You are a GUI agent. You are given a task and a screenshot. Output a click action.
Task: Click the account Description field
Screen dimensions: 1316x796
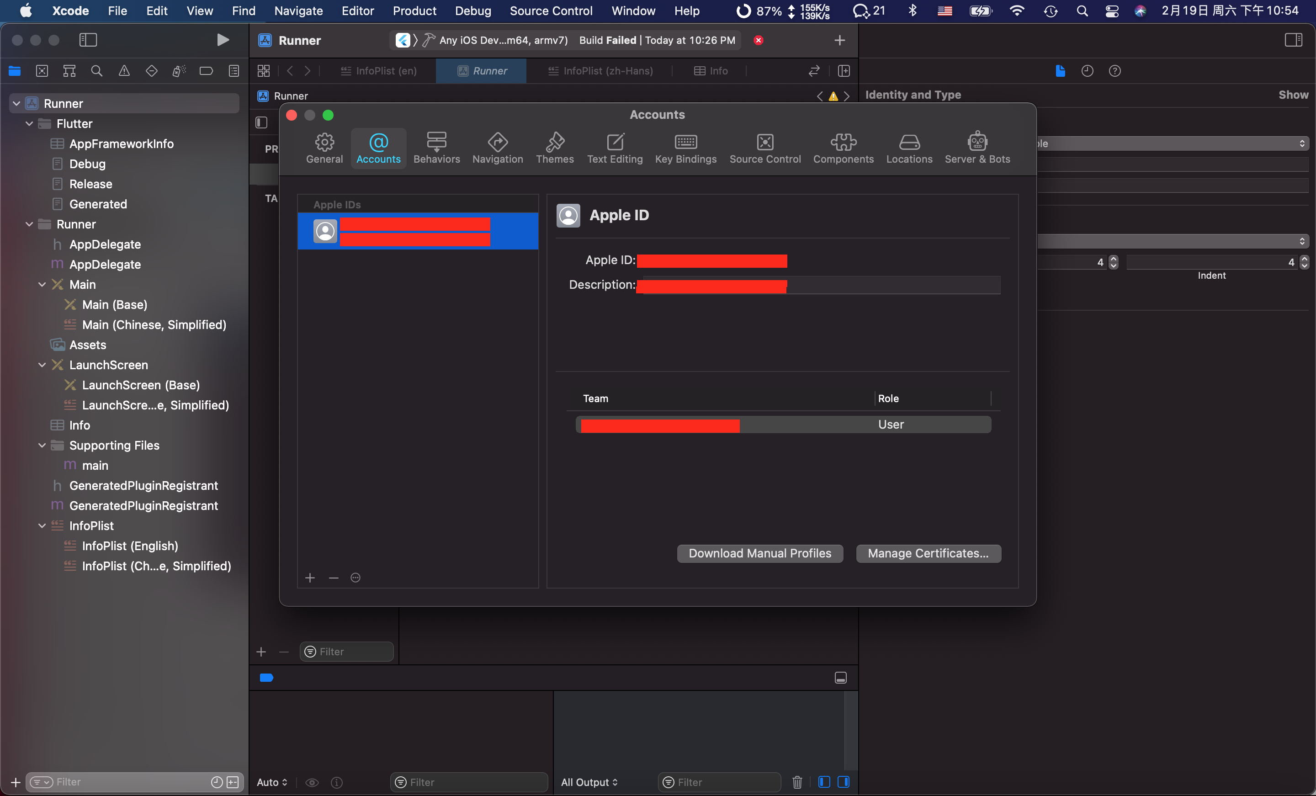pos(818,285)
